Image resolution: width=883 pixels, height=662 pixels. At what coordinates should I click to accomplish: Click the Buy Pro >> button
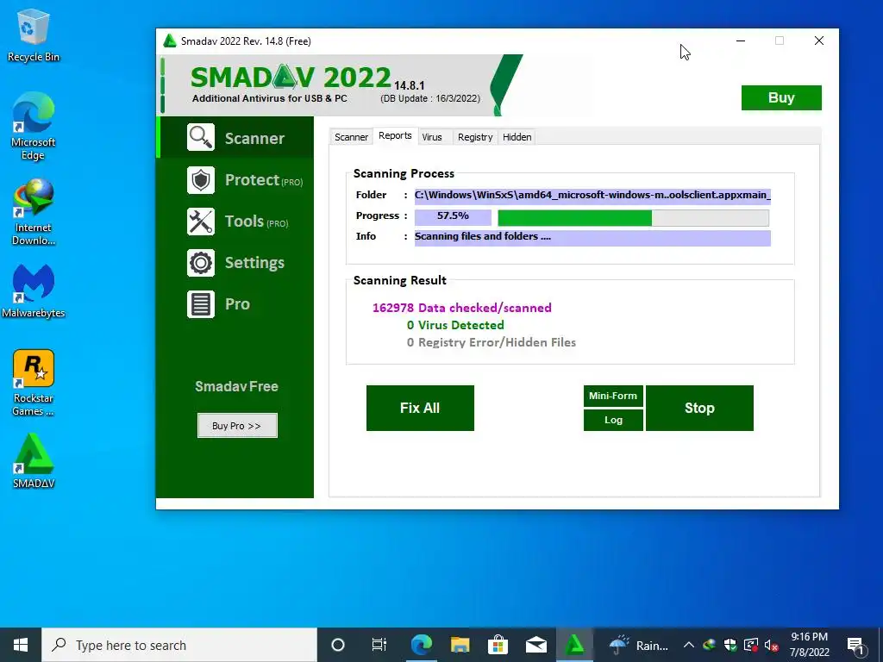pos(237,426)
